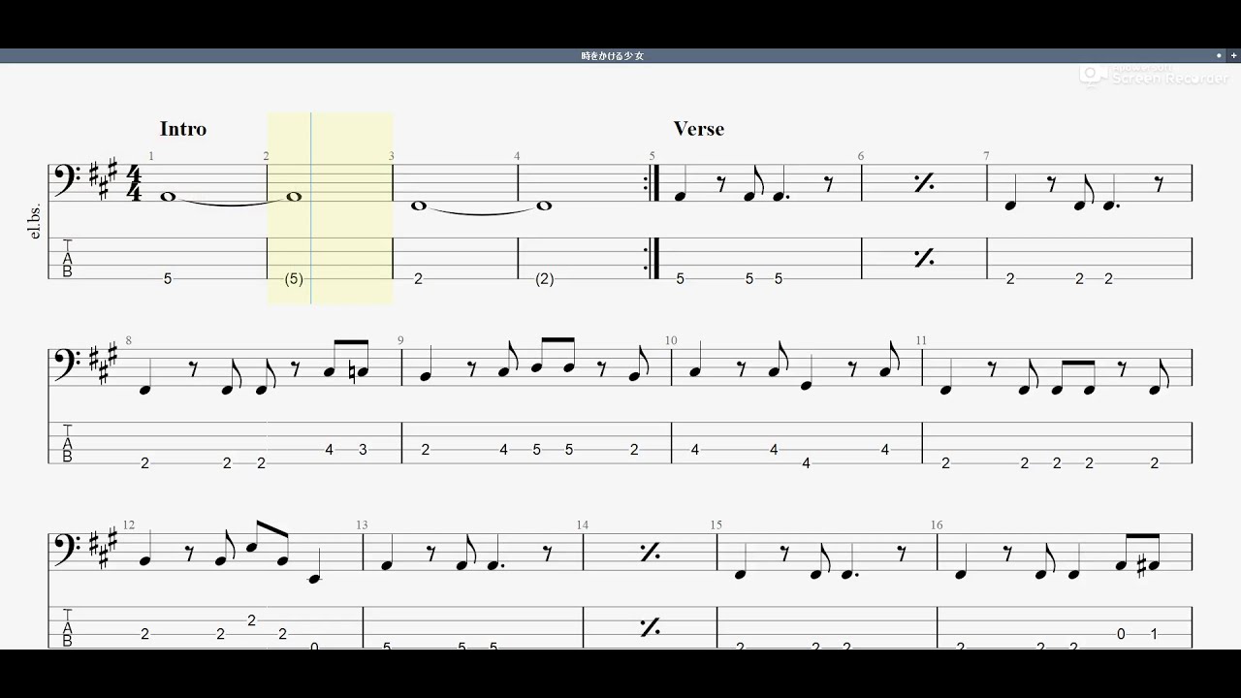
Task: Select the 時をかける少女 document tab title
Action: coord(612,56)
